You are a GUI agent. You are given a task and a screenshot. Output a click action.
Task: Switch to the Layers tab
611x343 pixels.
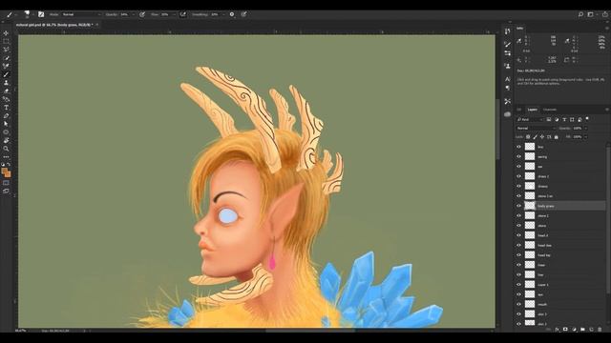[x=532, y=110]
